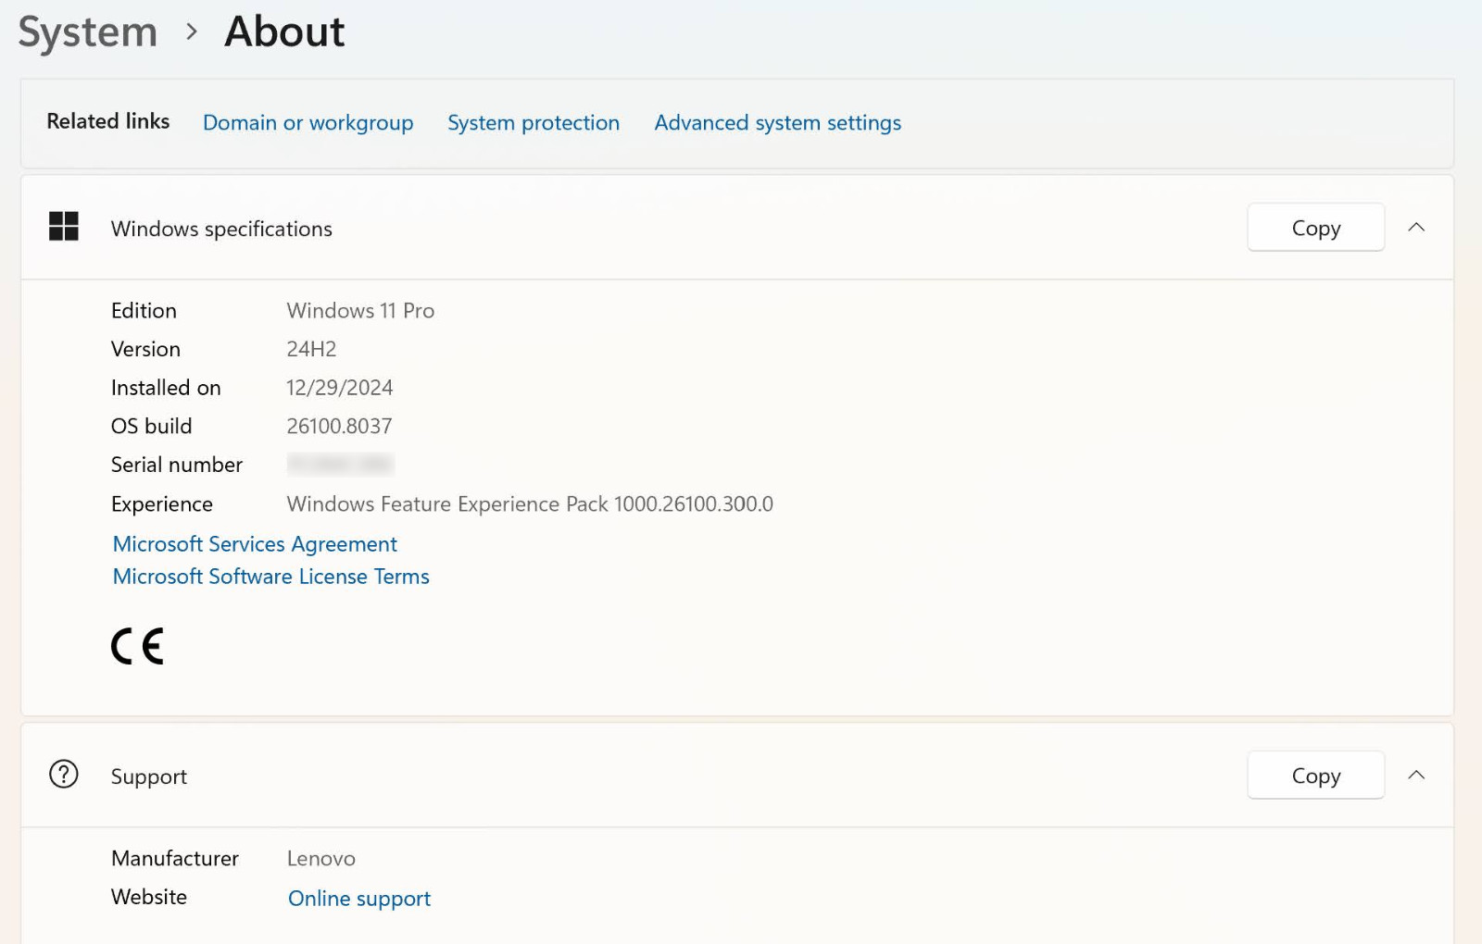Click the OS build label
The image size is (1482, 944).
tap(151, 426)
